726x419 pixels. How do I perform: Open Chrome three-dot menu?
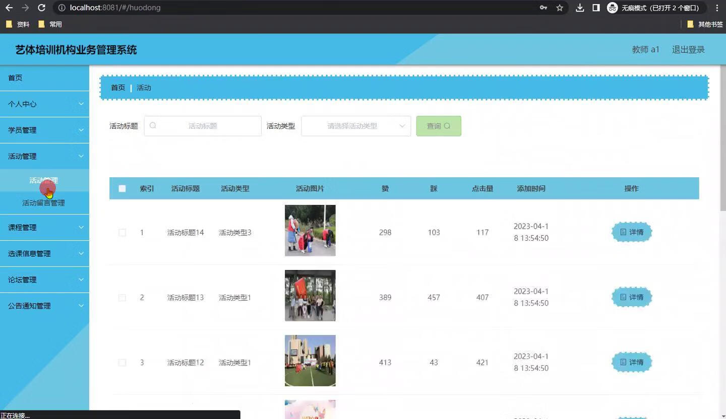coord(717,8)
